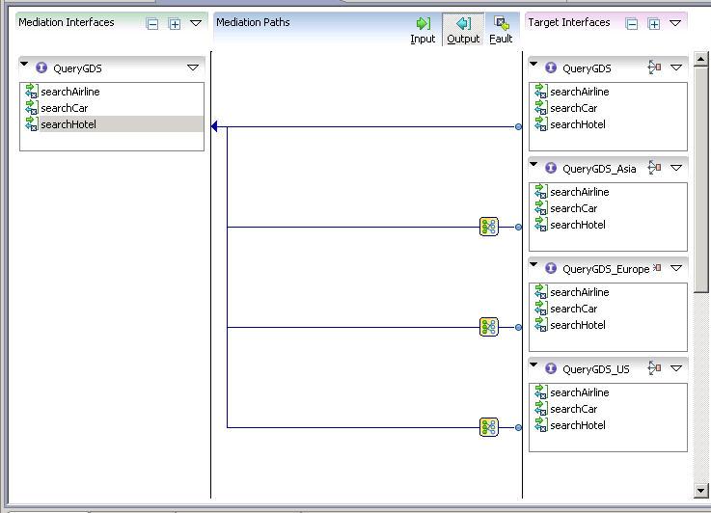Click QueryGDS_Europe interface icon
This screenshot has height=513, width=711.
(551, 268)
